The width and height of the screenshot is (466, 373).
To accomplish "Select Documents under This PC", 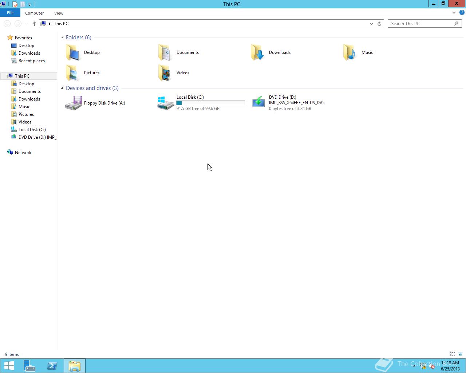I will click(29, 91).
